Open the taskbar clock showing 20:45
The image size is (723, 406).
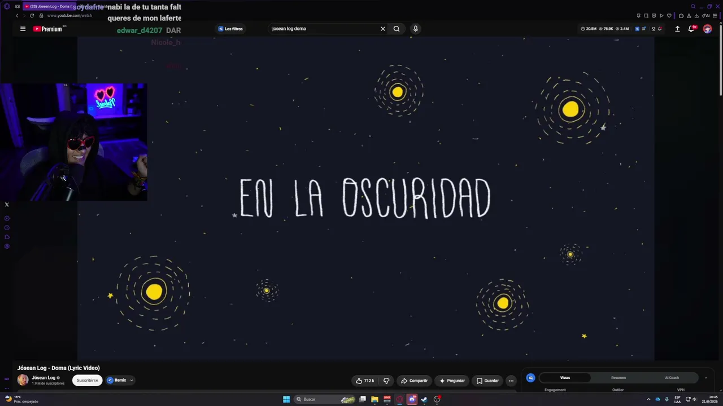(709, 399)
